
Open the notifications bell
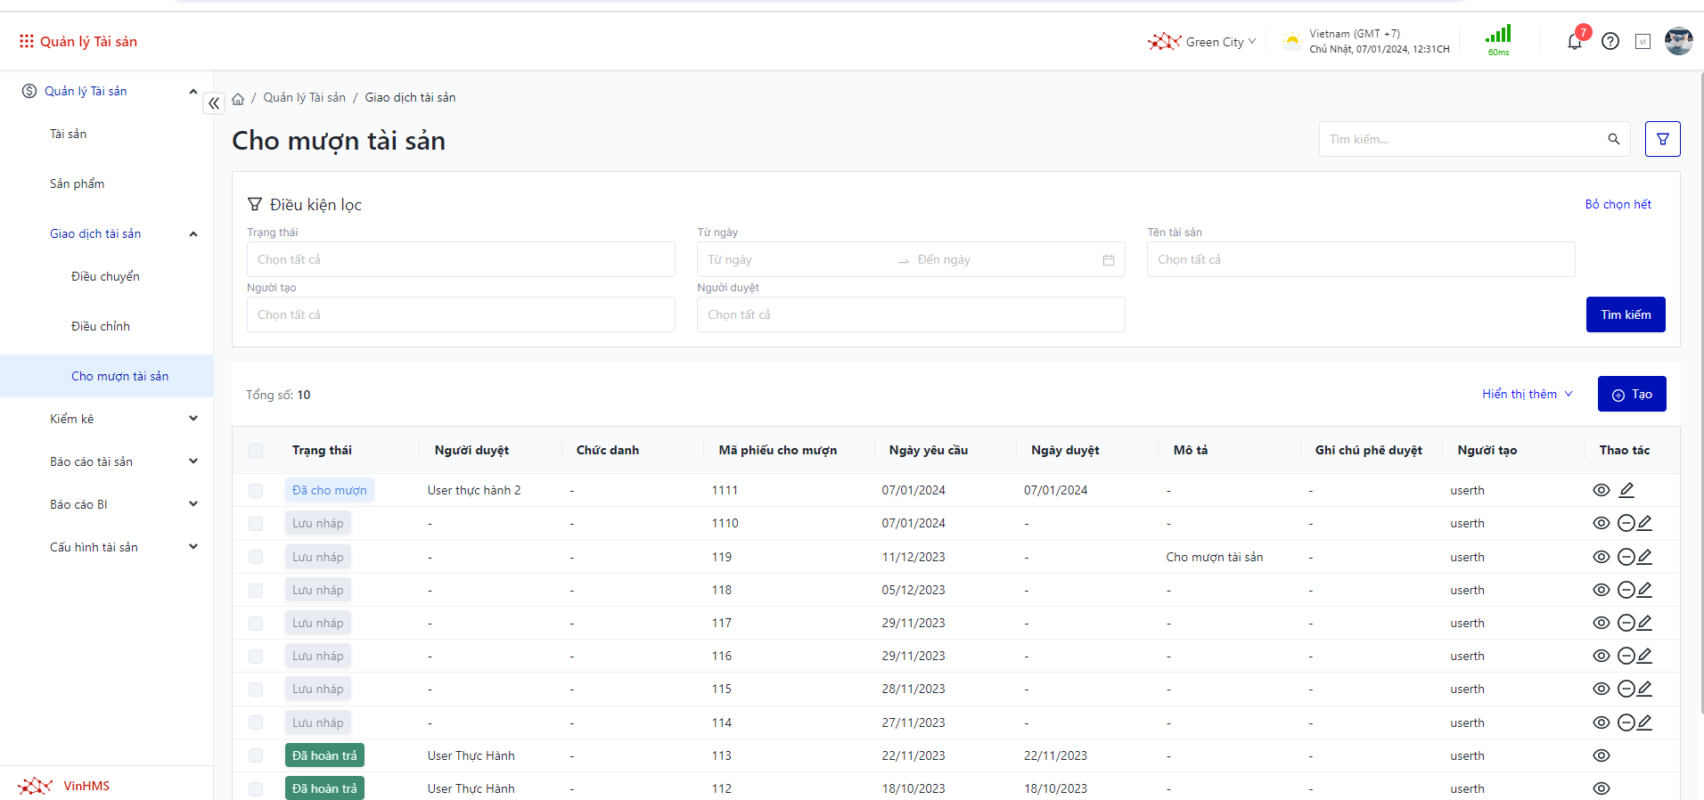1574,42
